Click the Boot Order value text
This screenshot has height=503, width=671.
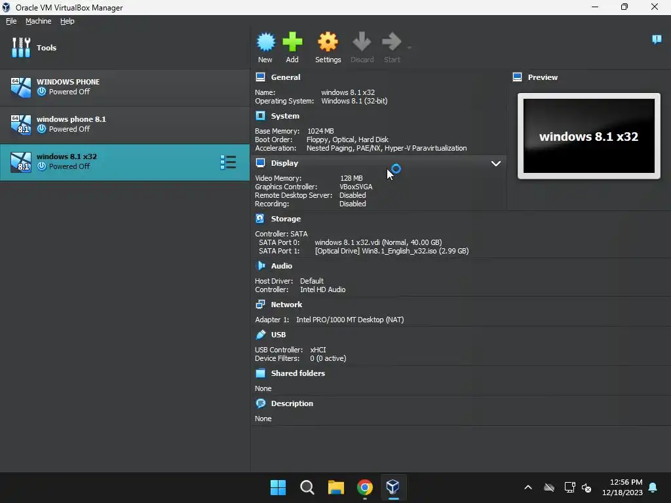point(347,140)
